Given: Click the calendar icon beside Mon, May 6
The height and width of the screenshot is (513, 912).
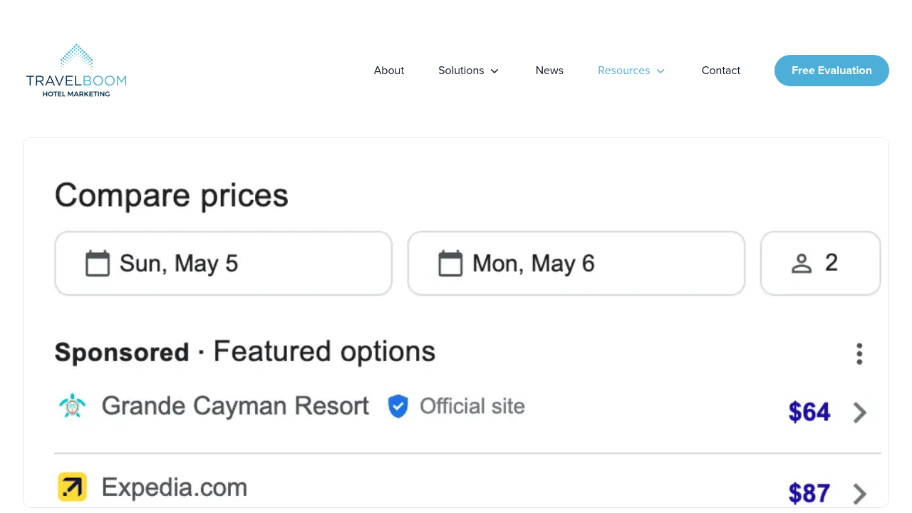Looking at the screenshot, I should pos(450,264).
